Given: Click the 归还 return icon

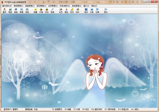Looking at the screenshot, I should point(47,11).
